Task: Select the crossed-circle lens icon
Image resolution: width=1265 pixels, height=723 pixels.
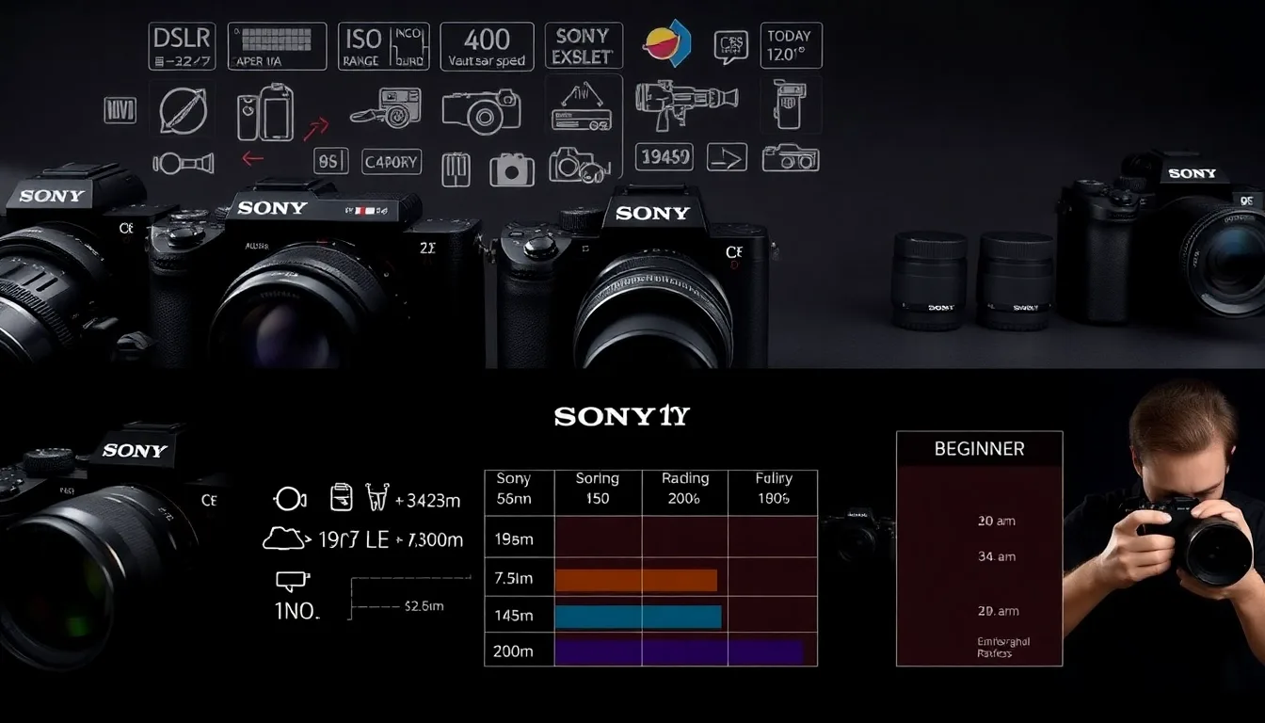Action: point(184,110)
